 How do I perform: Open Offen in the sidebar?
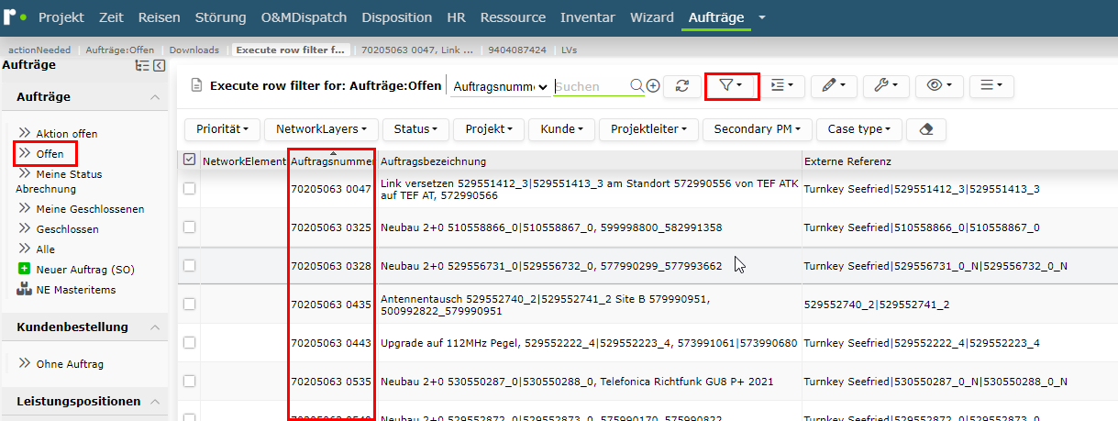tap(50, 154)
